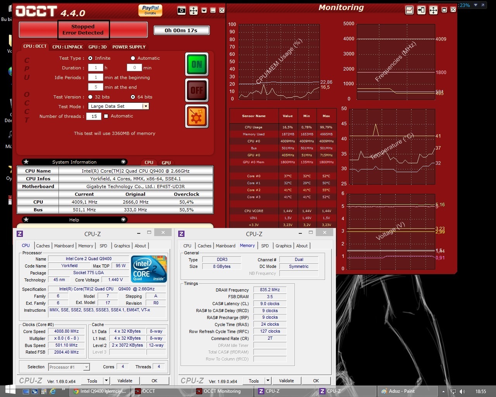
Task: Click the OCCT screenshot camera icon
Action: coord(181,10)
